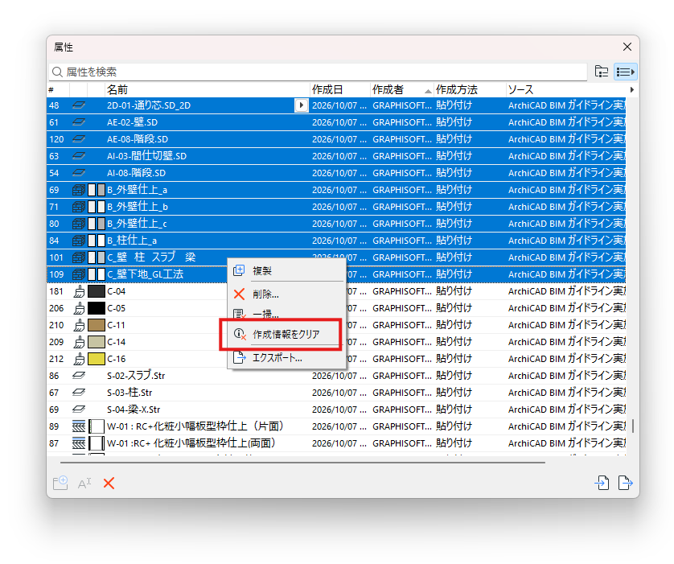Click layer icon of AE-08-階段.SD row

point(79,139)
